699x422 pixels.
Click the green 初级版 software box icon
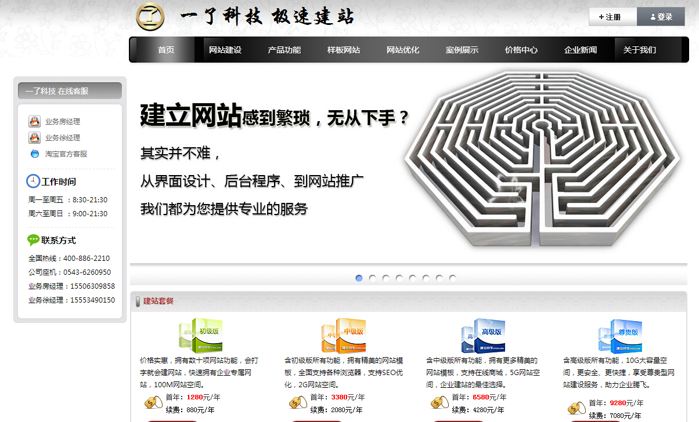(201, 336)
